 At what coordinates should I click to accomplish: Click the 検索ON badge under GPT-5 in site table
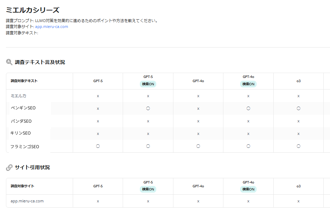click(x=148, y=189)
